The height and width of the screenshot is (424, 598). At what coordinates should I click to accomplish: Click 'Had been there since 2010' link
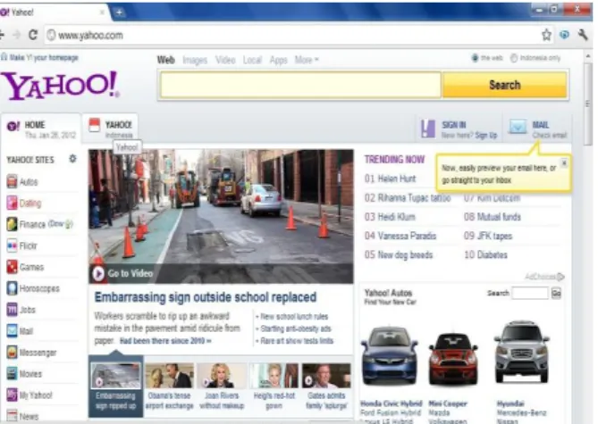165,341
